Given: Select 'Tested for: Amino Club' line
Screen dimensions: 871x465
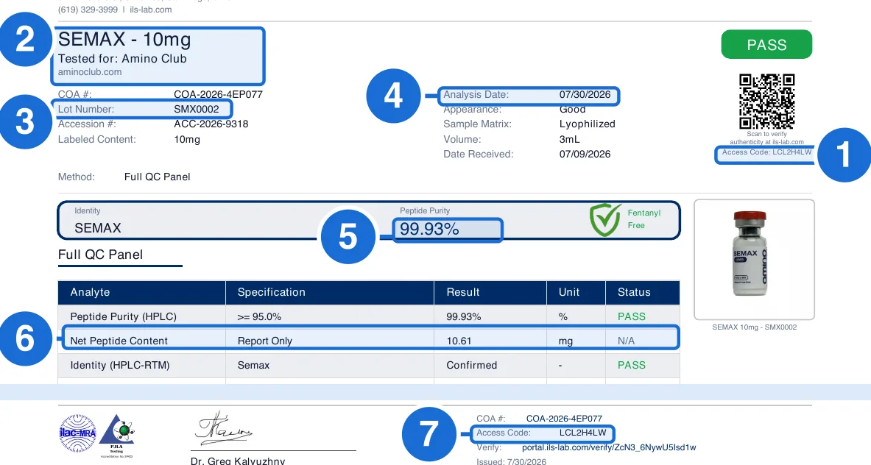Looking at the screenshot, I should point(122,59).
